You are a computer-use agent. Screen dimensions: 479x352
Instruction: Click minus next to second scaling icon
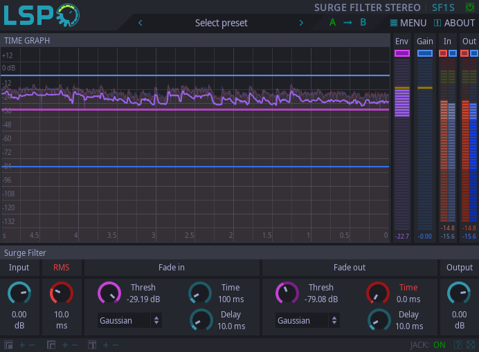75,345
